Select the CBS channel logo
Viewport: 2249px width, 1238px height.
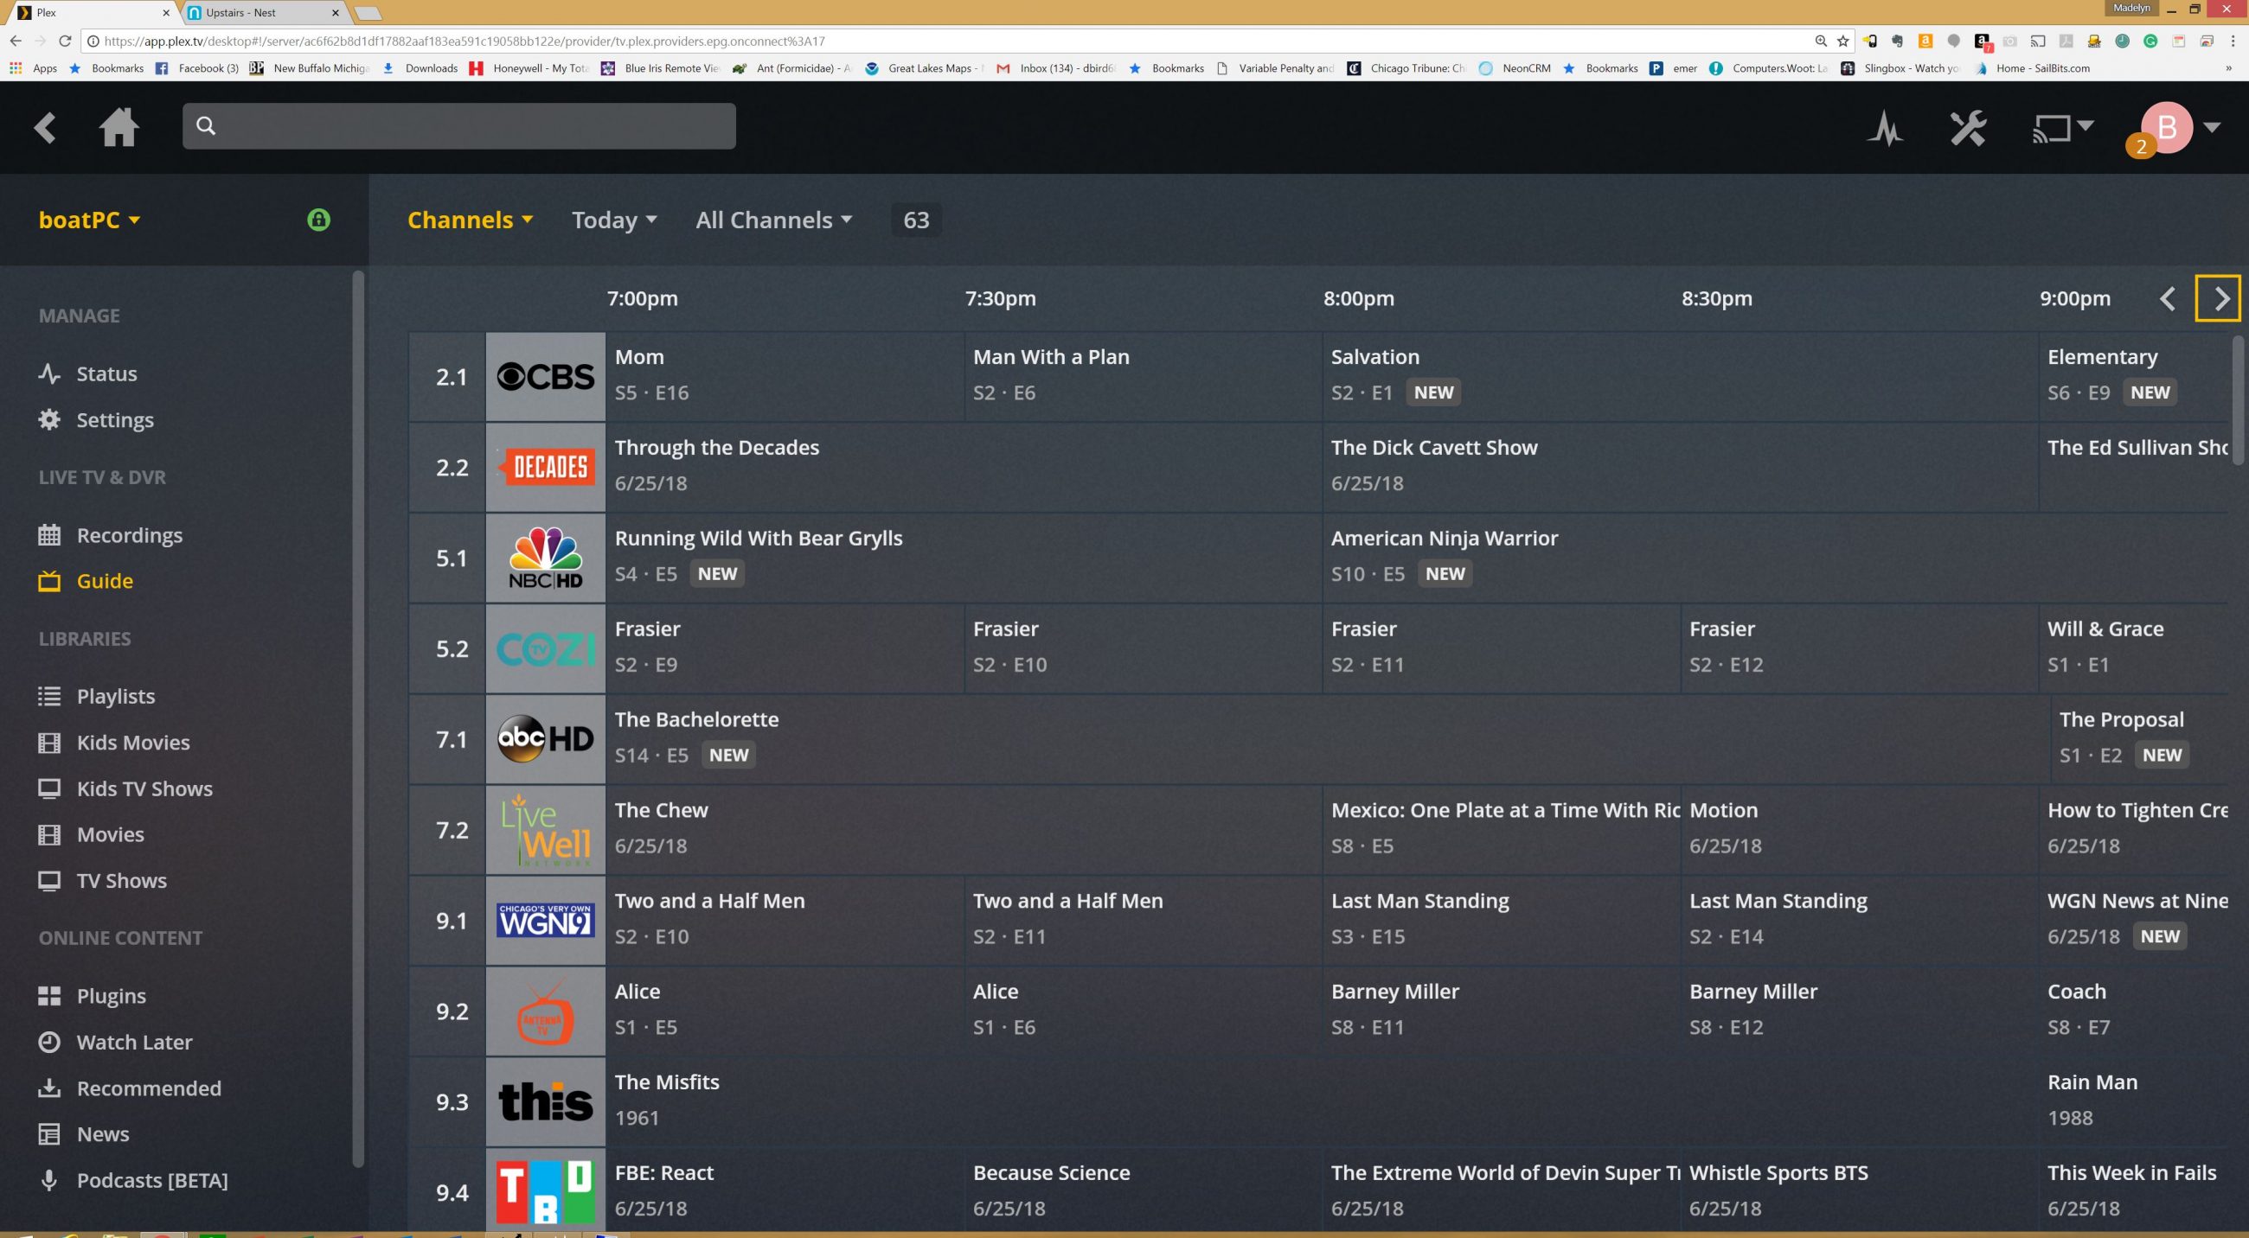coord(546,377)
